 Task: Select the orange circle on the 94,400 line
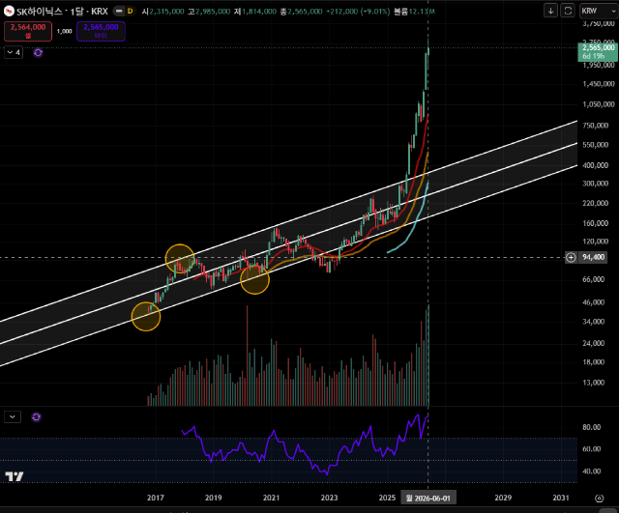(180, 259)
